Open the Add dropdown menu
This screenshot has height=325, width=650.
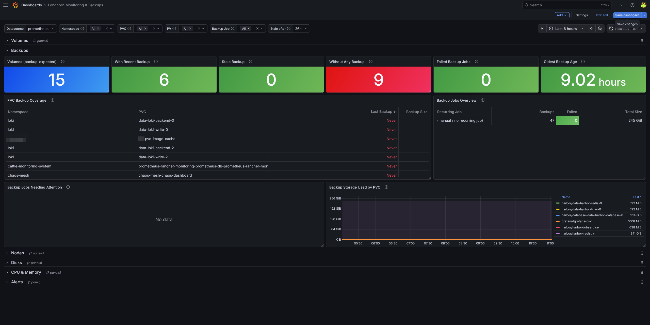point(562,15)
